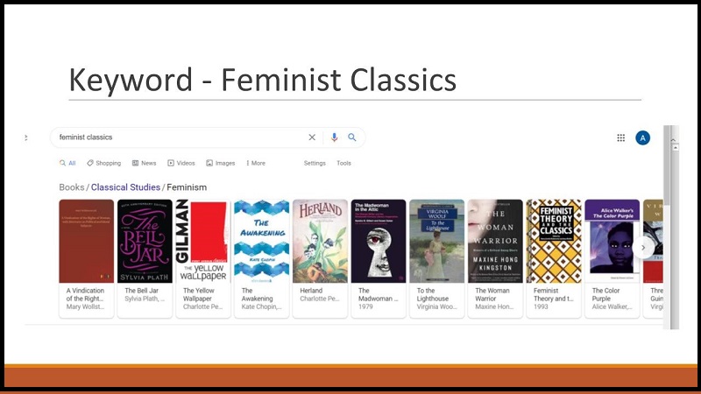Open The Awakening book cover
This screenshot has width=701, height=394.
(261, 241)
